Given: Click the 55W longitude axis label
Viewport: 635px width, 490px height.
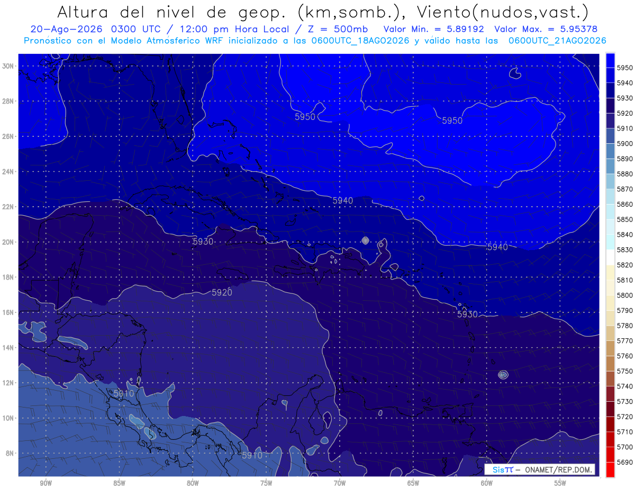Looking at the screenshot, I should click(560, 483).
